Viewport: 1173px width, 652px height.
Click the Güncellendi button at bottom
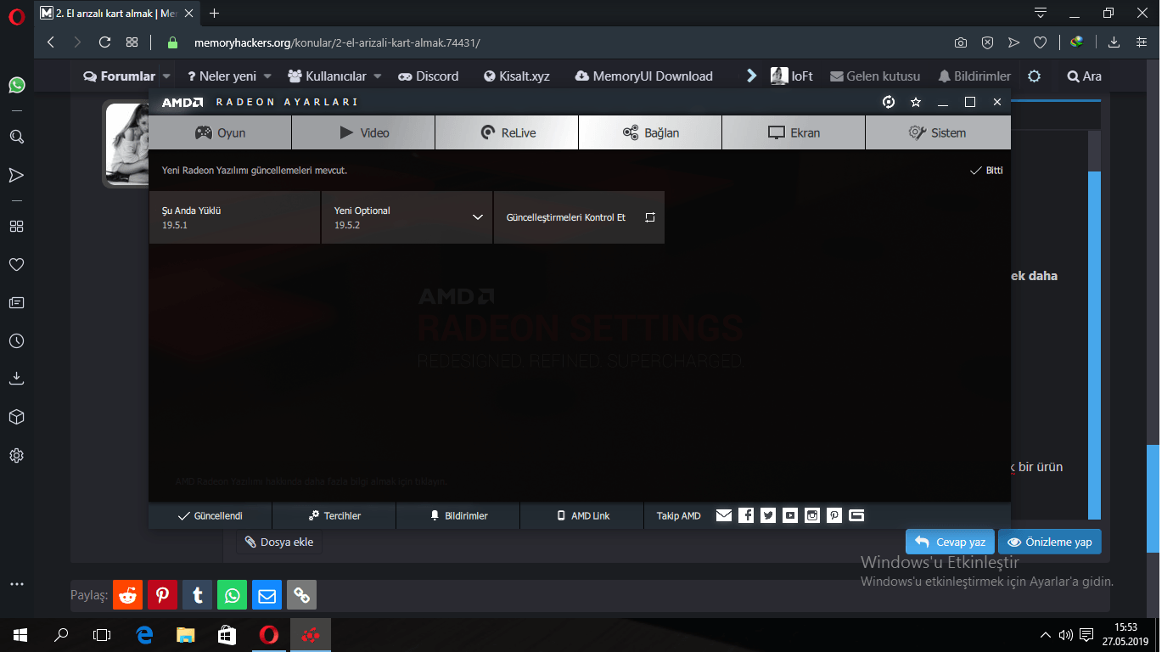(x=210, y=515)
